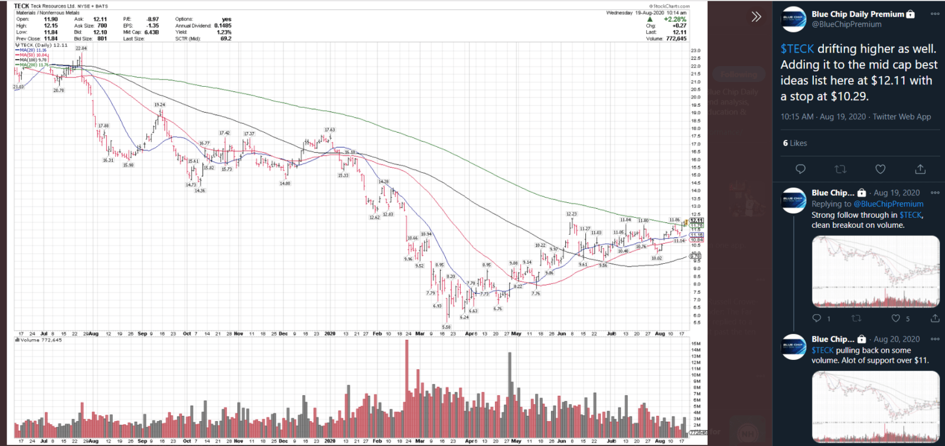Open more options on Aug 20 reply

point(935,339)
